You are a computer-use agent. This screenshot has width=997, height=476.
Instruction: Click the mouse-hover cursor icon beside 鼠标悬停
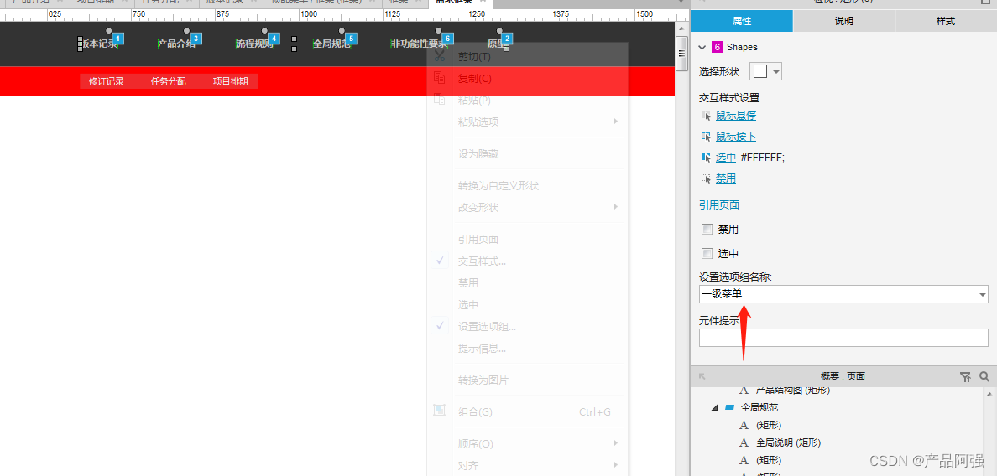tap(706, 116)
